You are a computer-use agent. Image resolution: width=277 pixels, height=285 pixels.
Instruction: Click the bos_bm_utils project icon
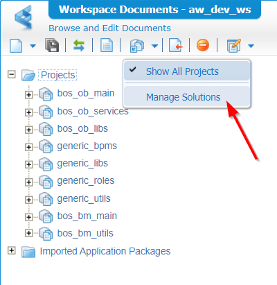tap(46, 234)
